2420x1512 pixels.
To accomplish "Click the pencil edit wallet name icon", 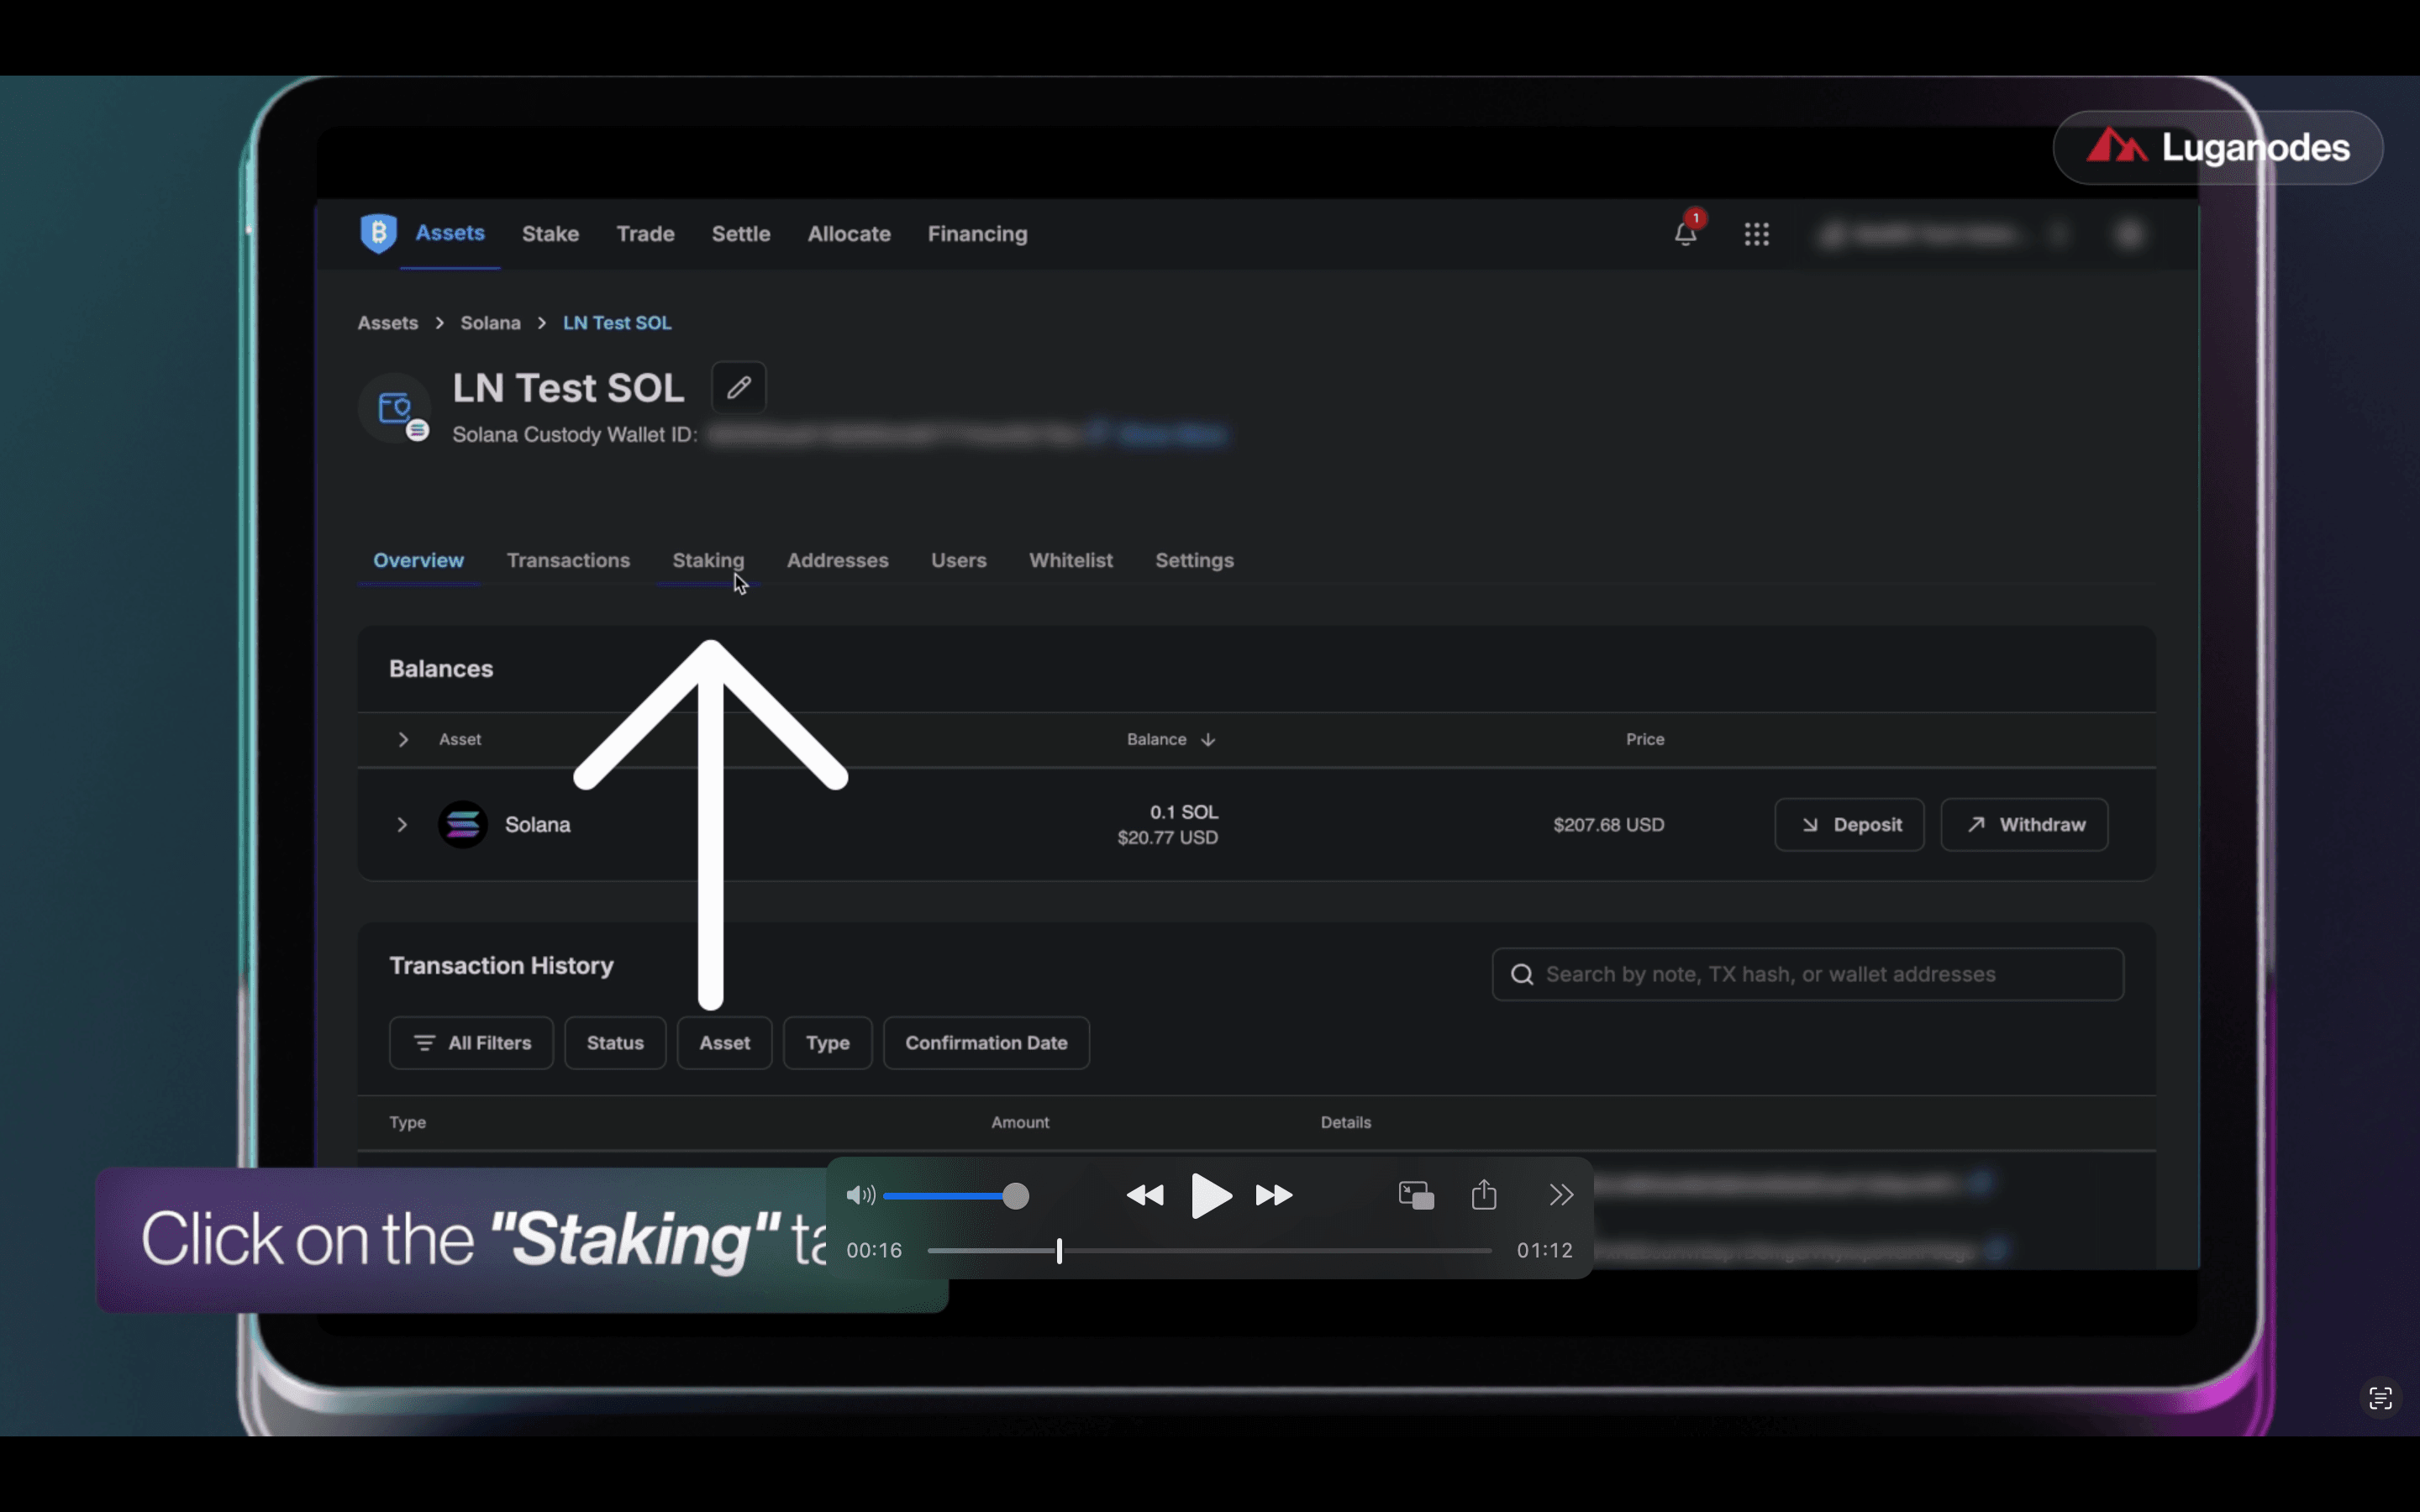I will 738,388.
